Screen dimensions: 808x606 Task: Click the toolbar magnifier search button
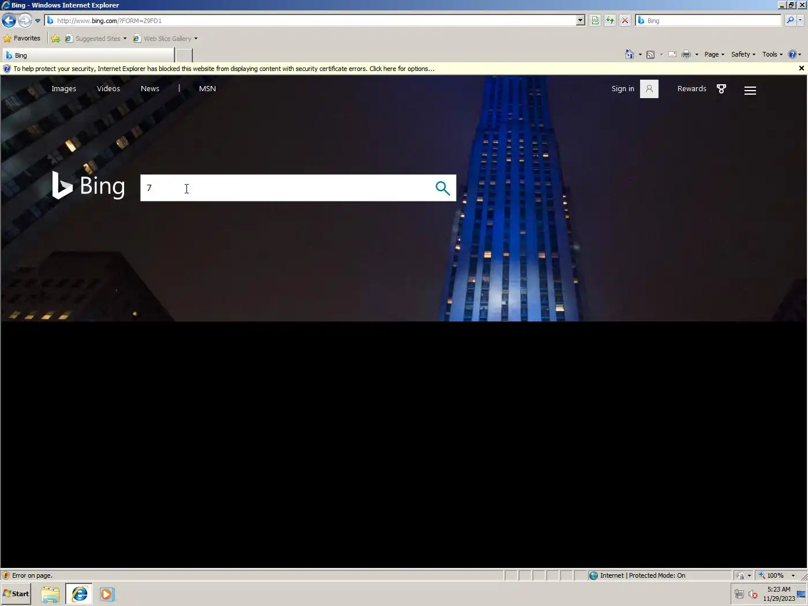790,21
